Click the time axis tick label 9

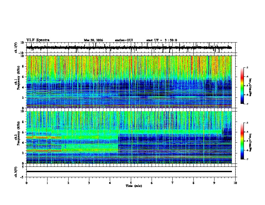(214, 183)
